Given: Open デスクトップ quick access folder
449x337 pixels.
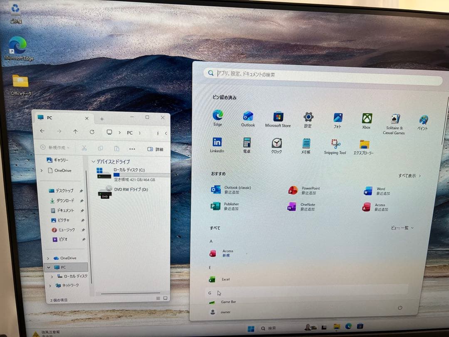Looking at the screenshot, I should [x=61, y=191].
